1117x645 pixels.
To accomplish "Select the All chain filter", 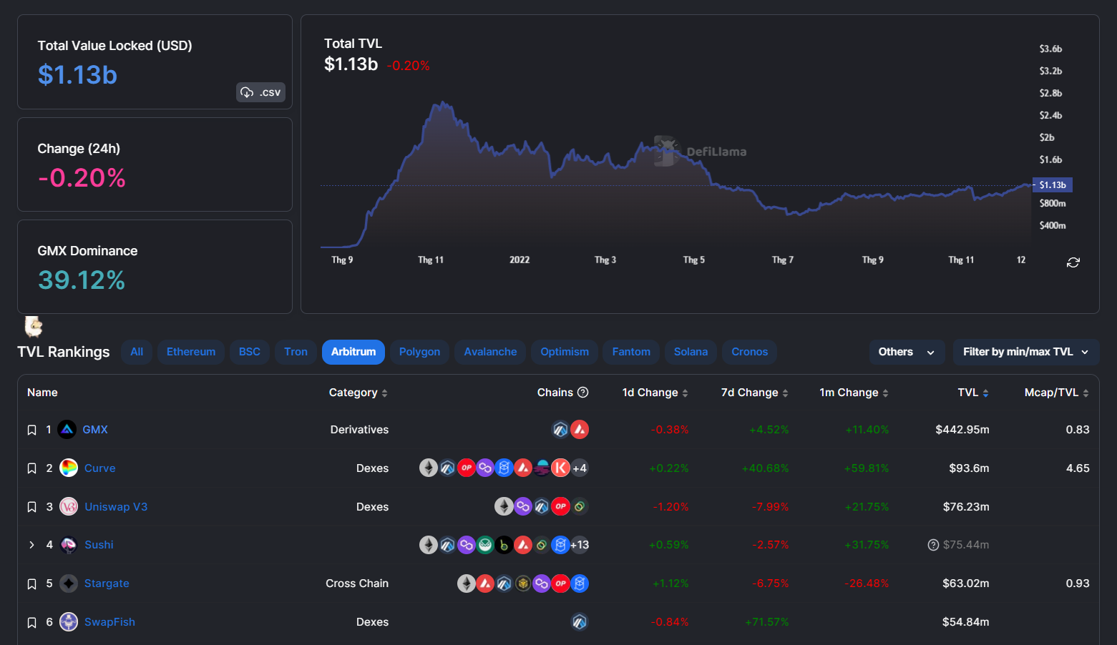I will [137, 352].
